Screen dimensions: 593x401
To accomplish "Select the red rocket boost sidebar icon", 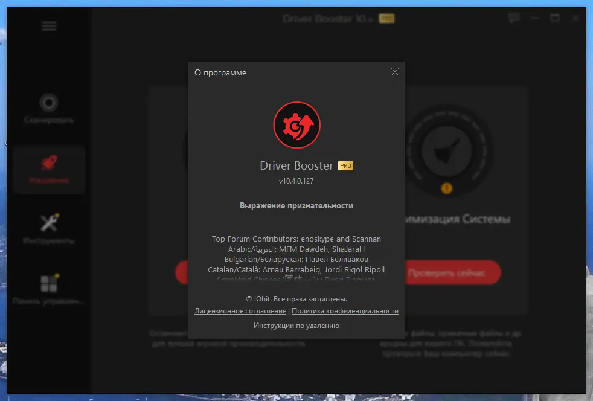I will click(x=49, y=162).
